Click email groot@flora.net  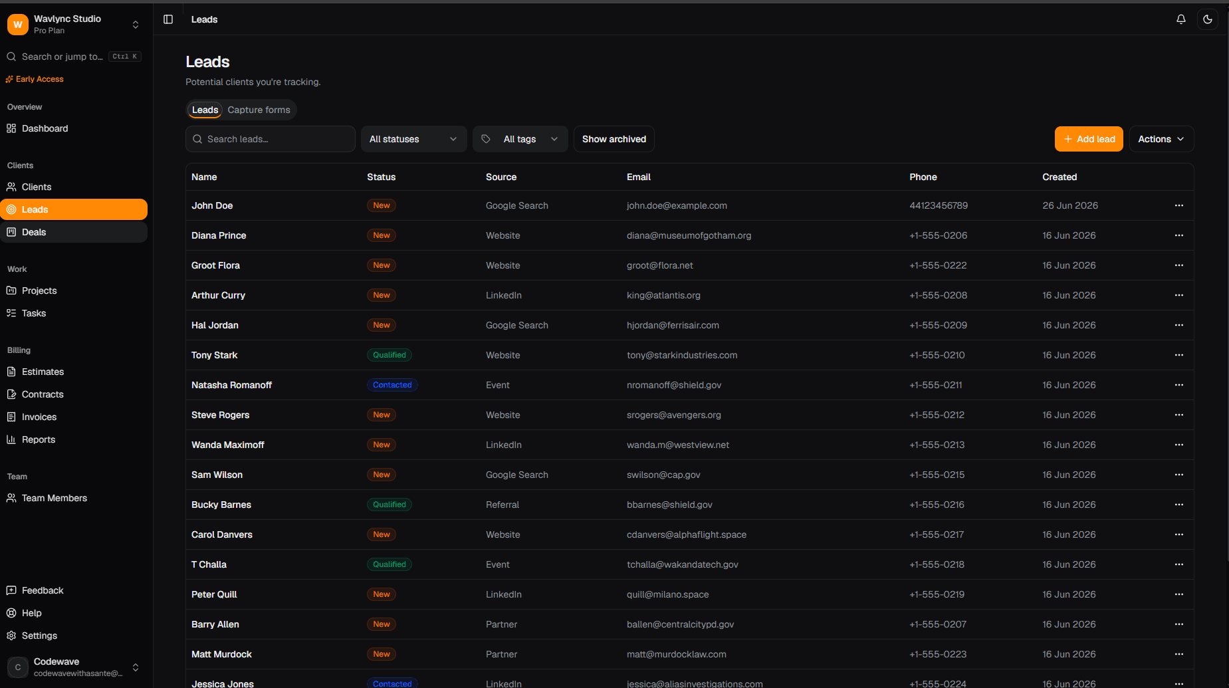click(659, 265)
